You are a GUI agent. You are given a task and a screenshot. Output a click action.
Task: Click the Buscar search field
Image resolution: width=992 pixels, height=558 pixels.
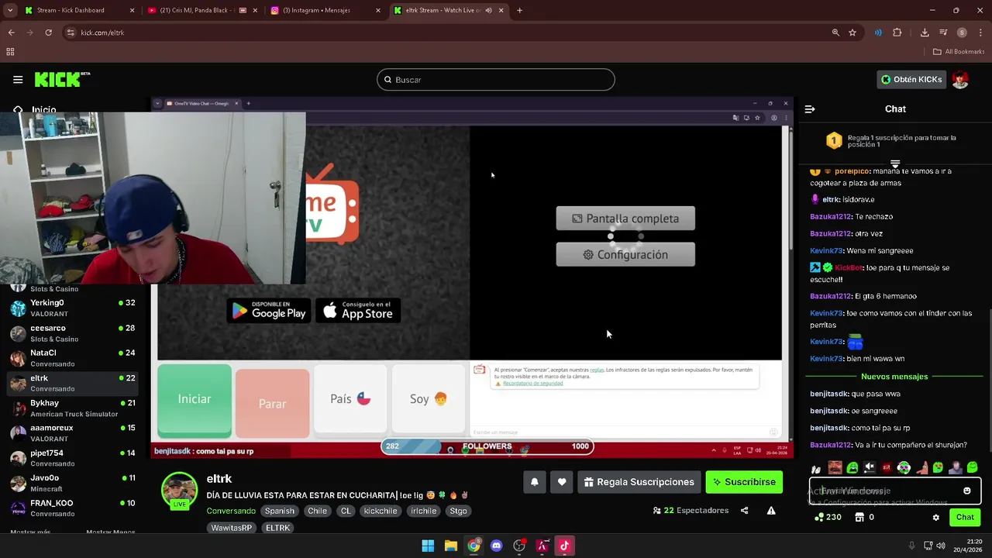pos(496,80)
